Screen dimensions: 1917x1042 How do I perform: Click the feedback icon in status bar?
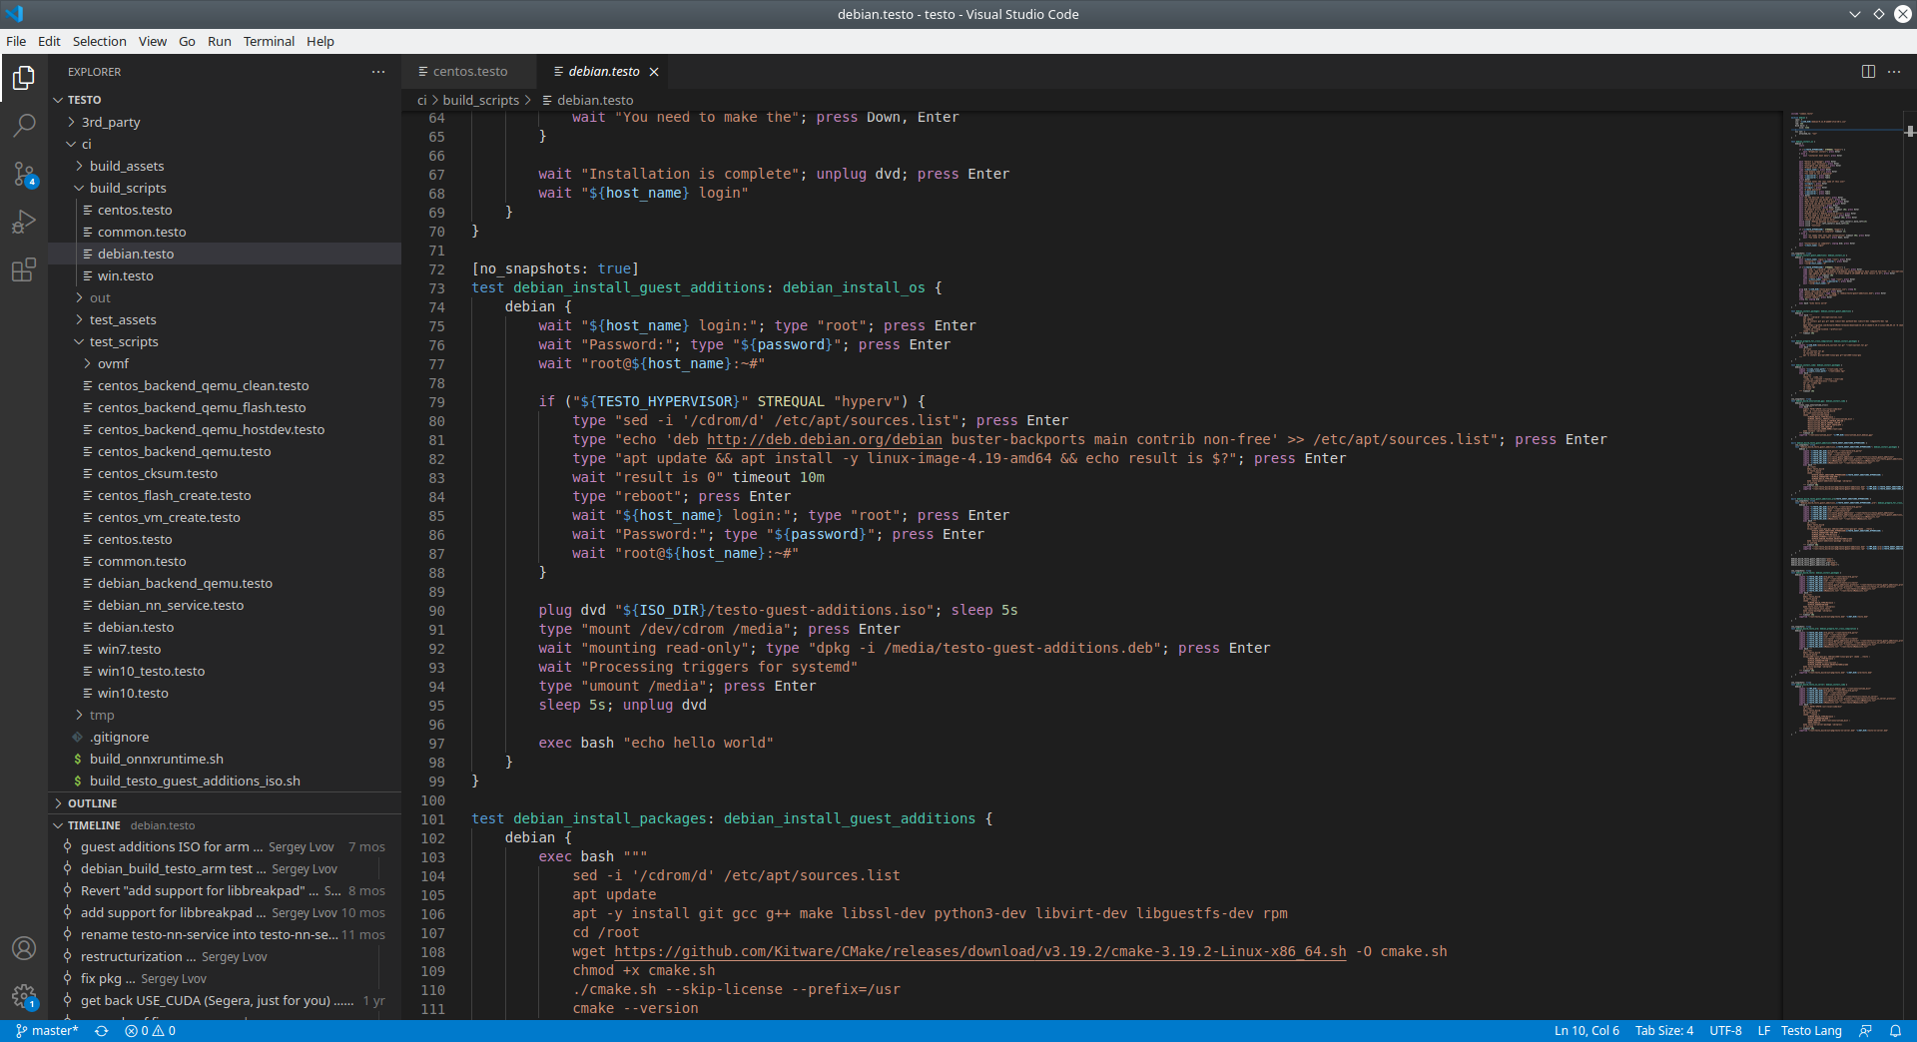tap(1865, 1031)
